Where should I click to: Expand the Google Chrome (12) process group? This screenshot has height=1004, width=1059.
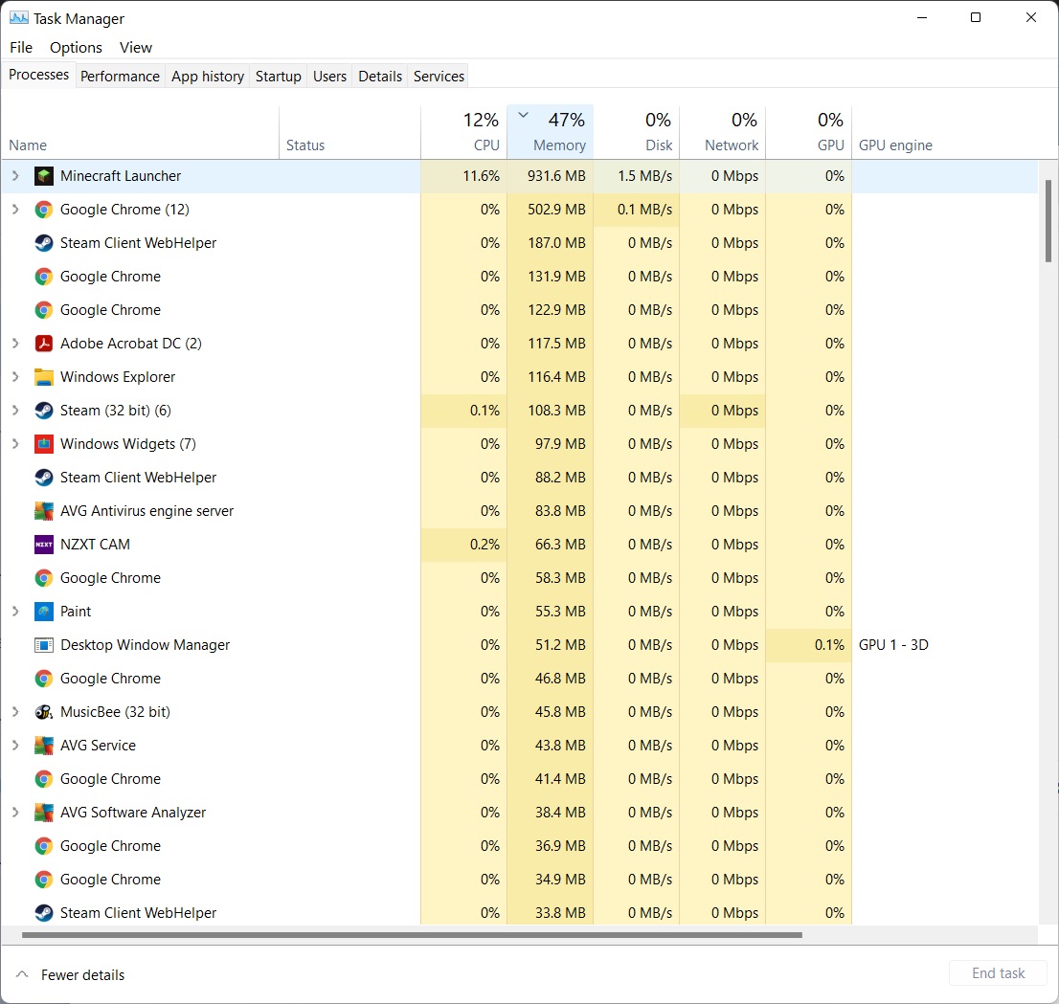tap(15, 210)
